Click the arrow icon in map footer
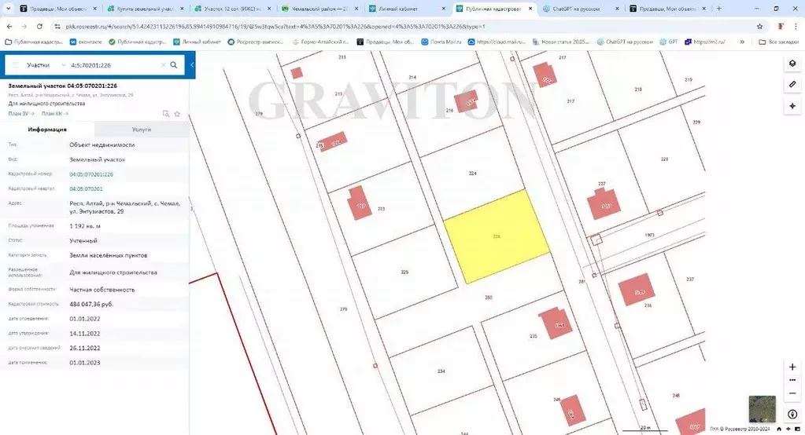 (x=788, y=429)
